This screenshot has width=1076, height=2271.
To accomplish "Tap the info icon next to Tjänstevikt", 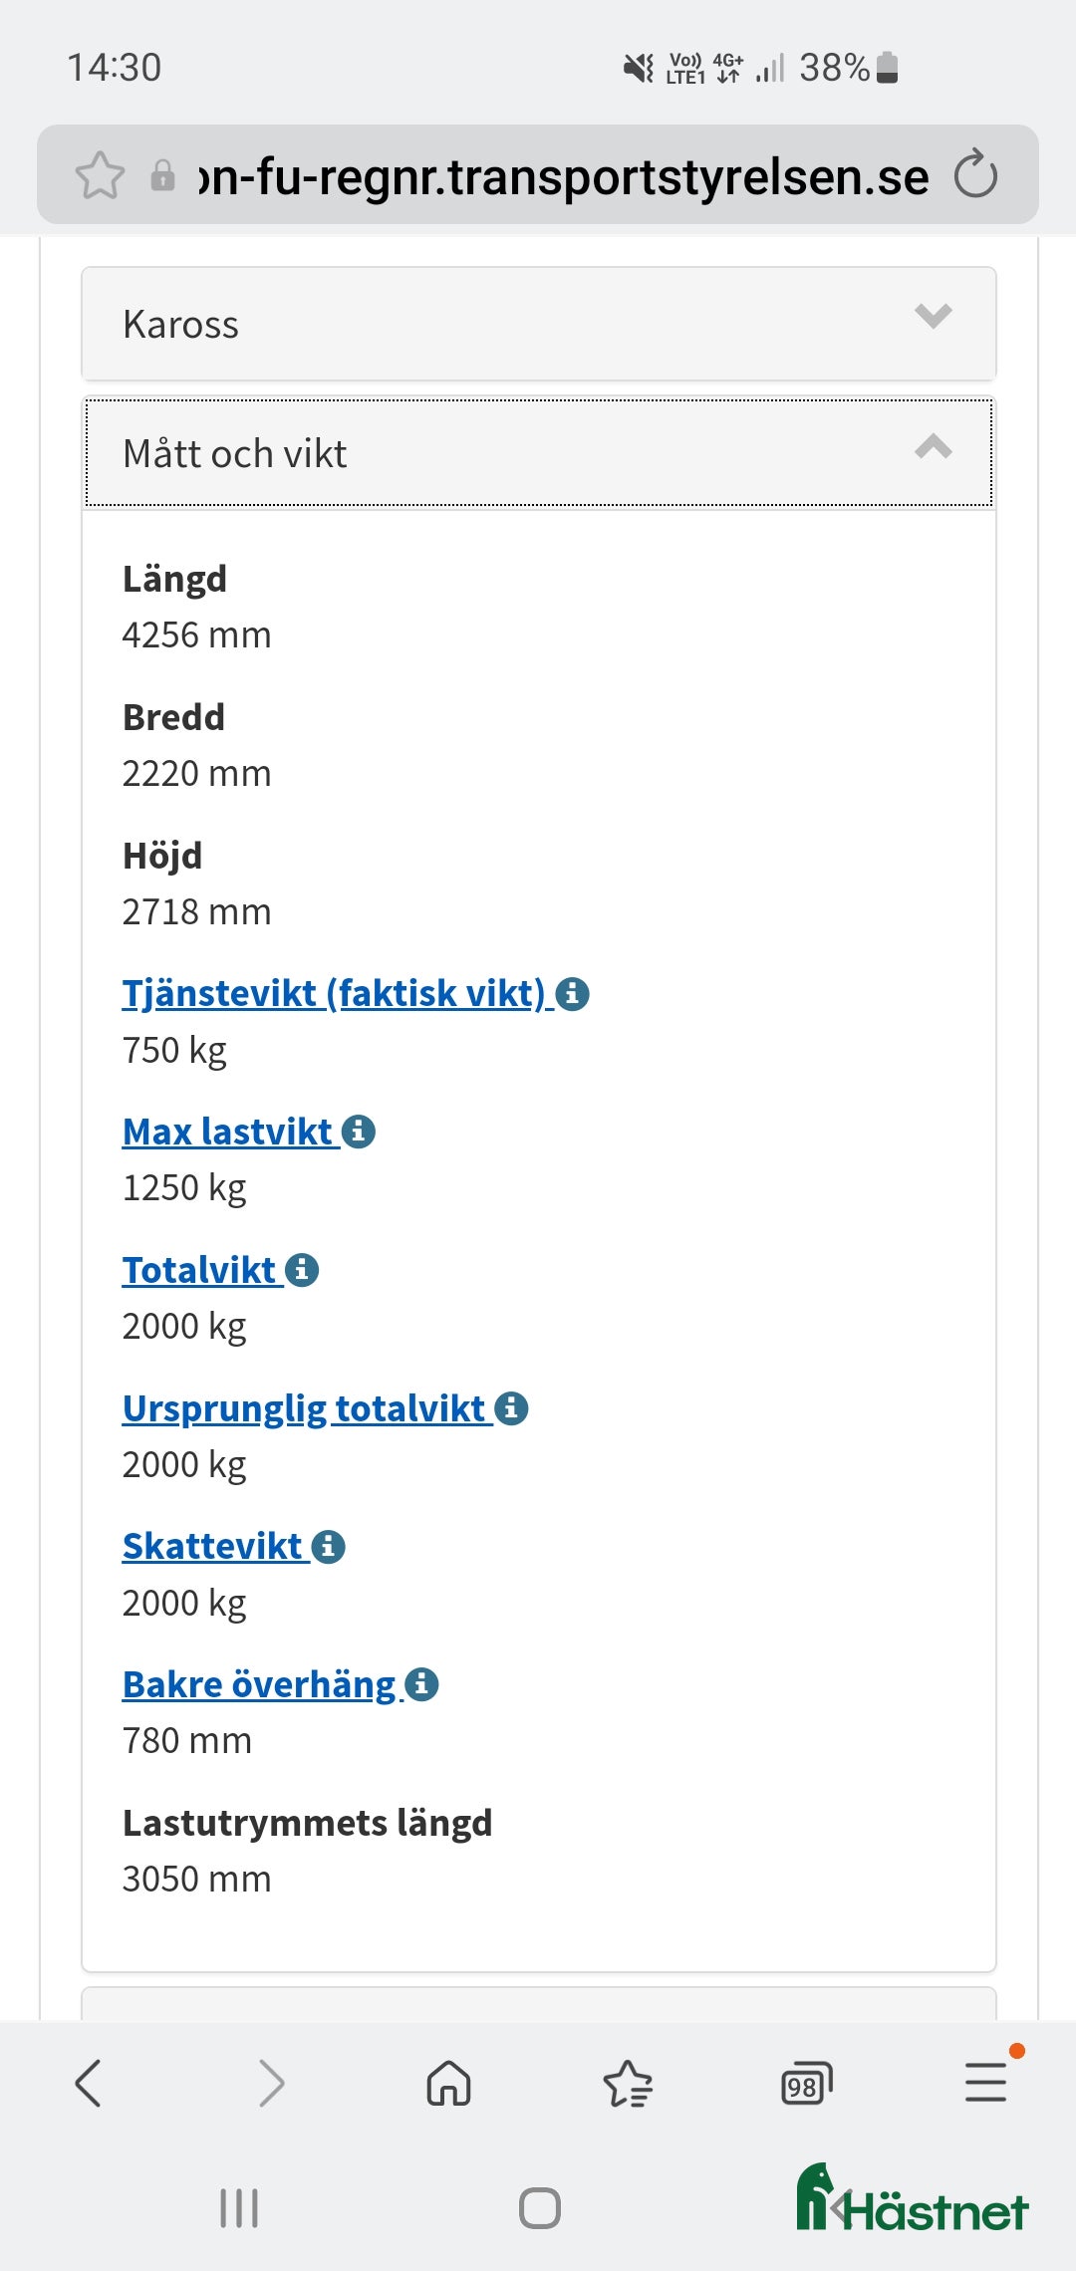I will coord(573,993).
